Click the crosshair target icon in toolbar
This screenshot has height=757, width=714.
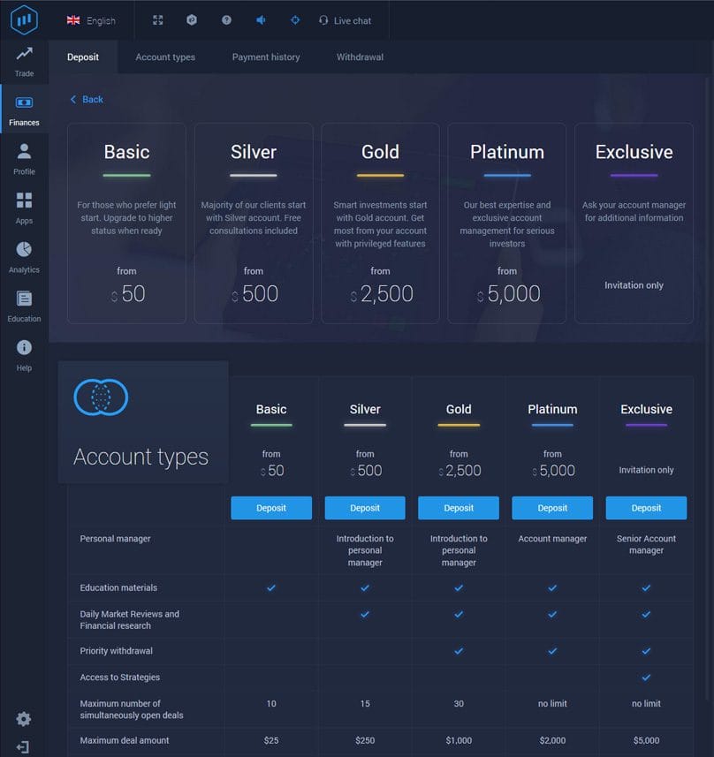(295, 19)
